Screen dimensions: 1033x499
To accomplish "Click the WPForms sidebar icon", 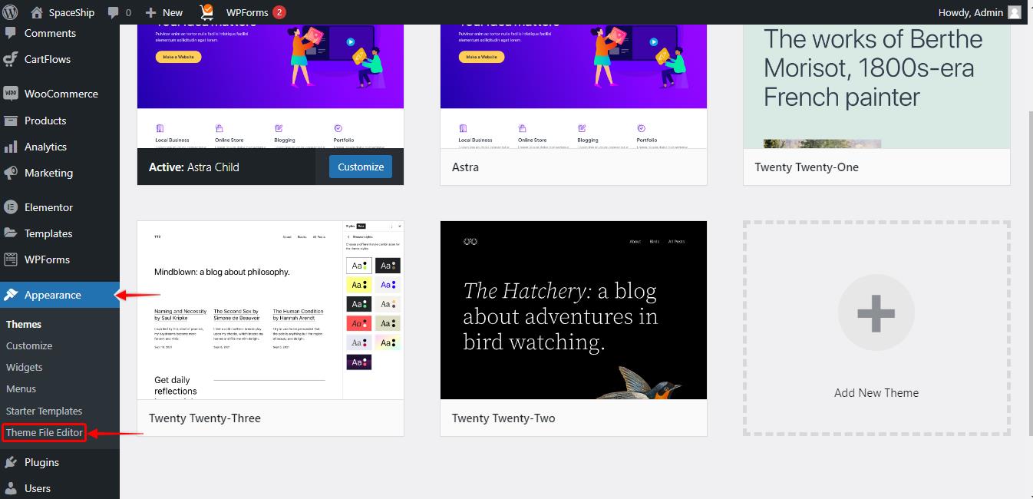I will pos(11,259).
